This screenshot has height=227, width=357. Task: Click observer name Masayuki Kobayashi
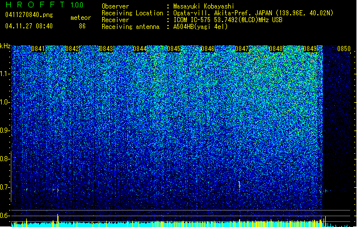pyautogui.click(x=204, y=6)
